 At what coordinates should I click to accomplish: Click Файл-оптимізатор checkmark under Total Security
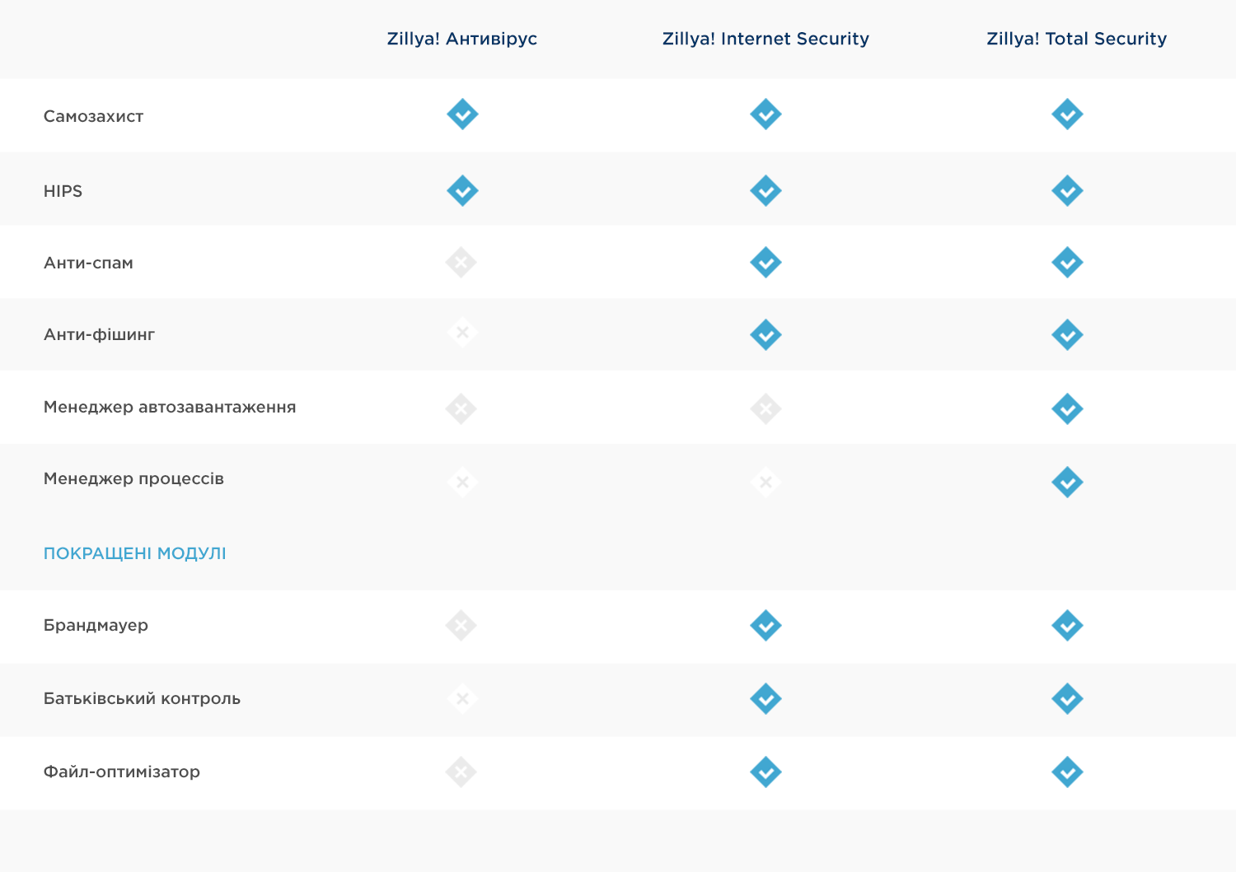(x=1067, y=772)
